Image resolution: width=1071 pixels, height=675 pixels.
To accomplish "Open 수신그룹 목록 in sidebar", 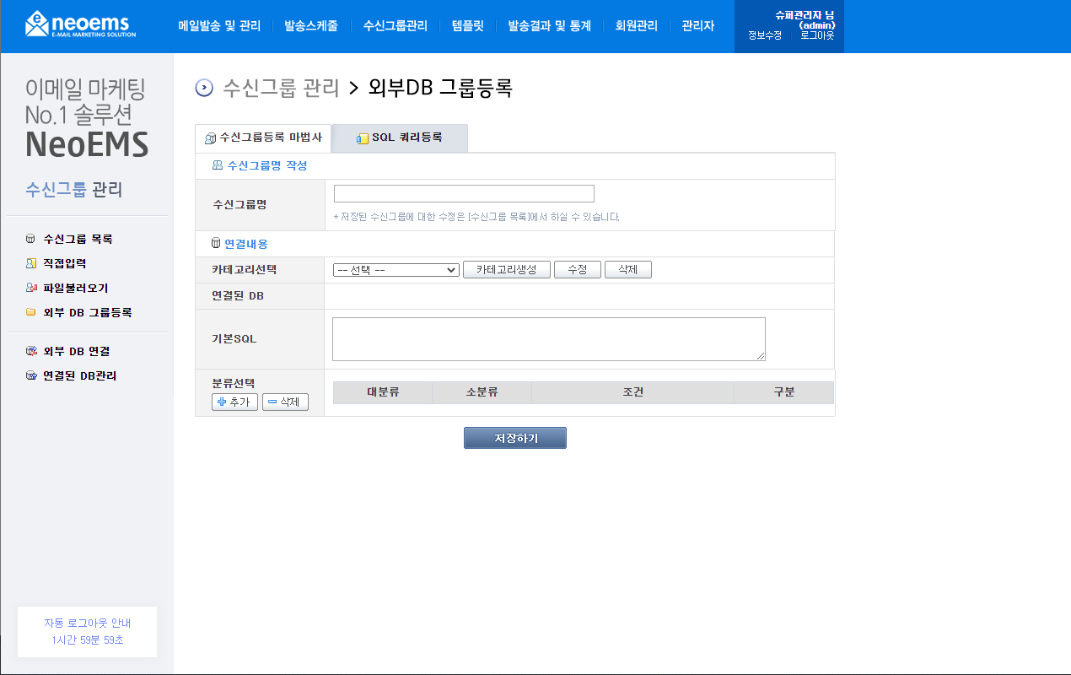I will (x=78, y=240).
